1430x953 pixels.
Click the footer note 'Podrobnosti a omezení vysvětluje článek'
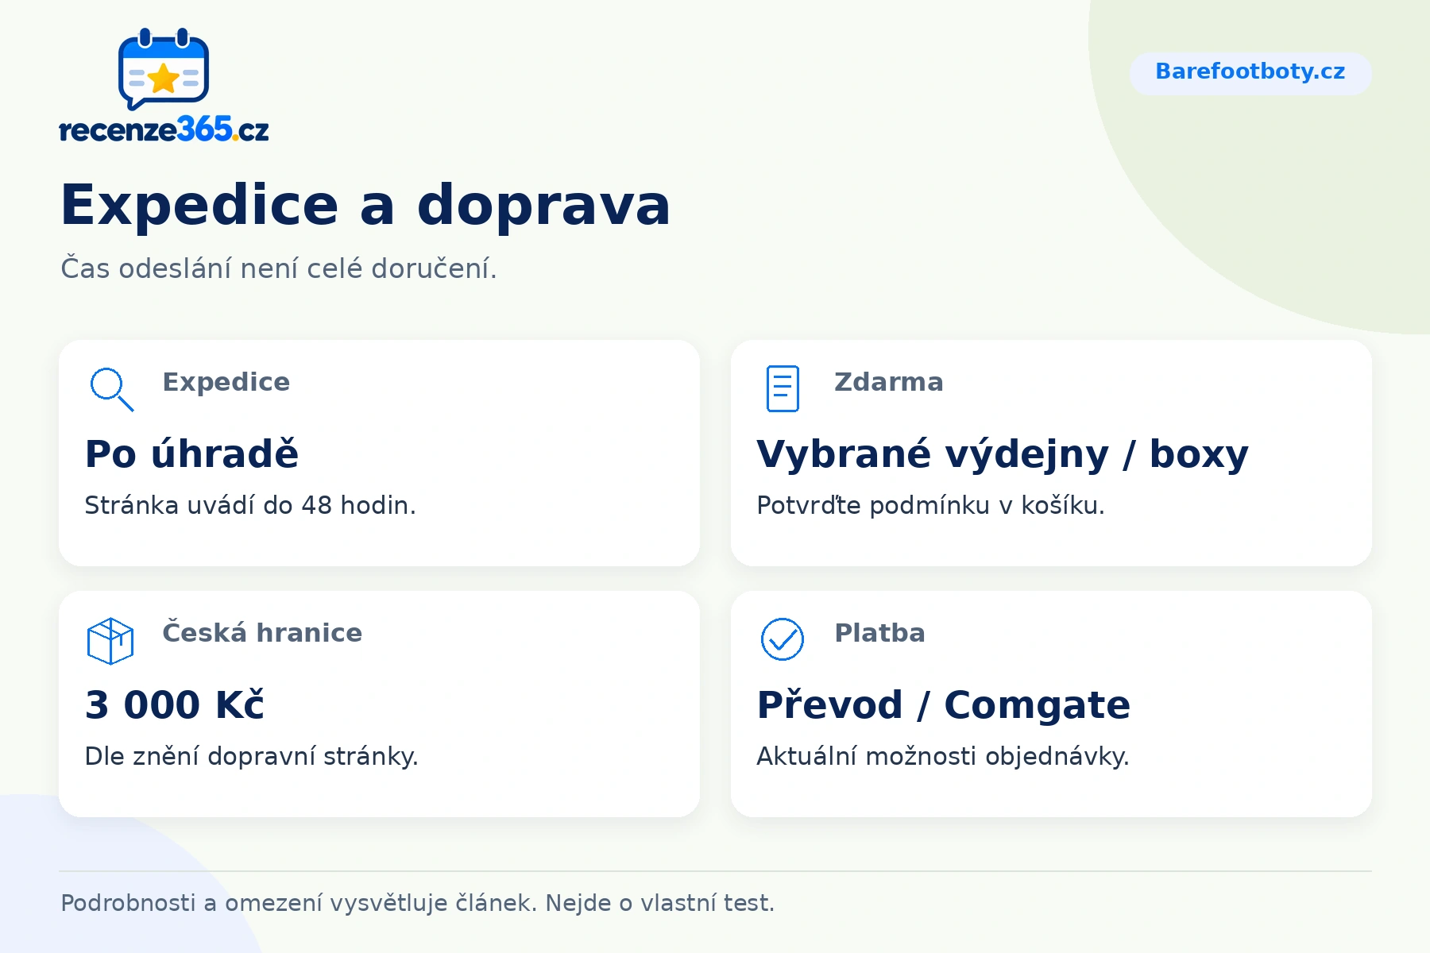tap(299, 903)
